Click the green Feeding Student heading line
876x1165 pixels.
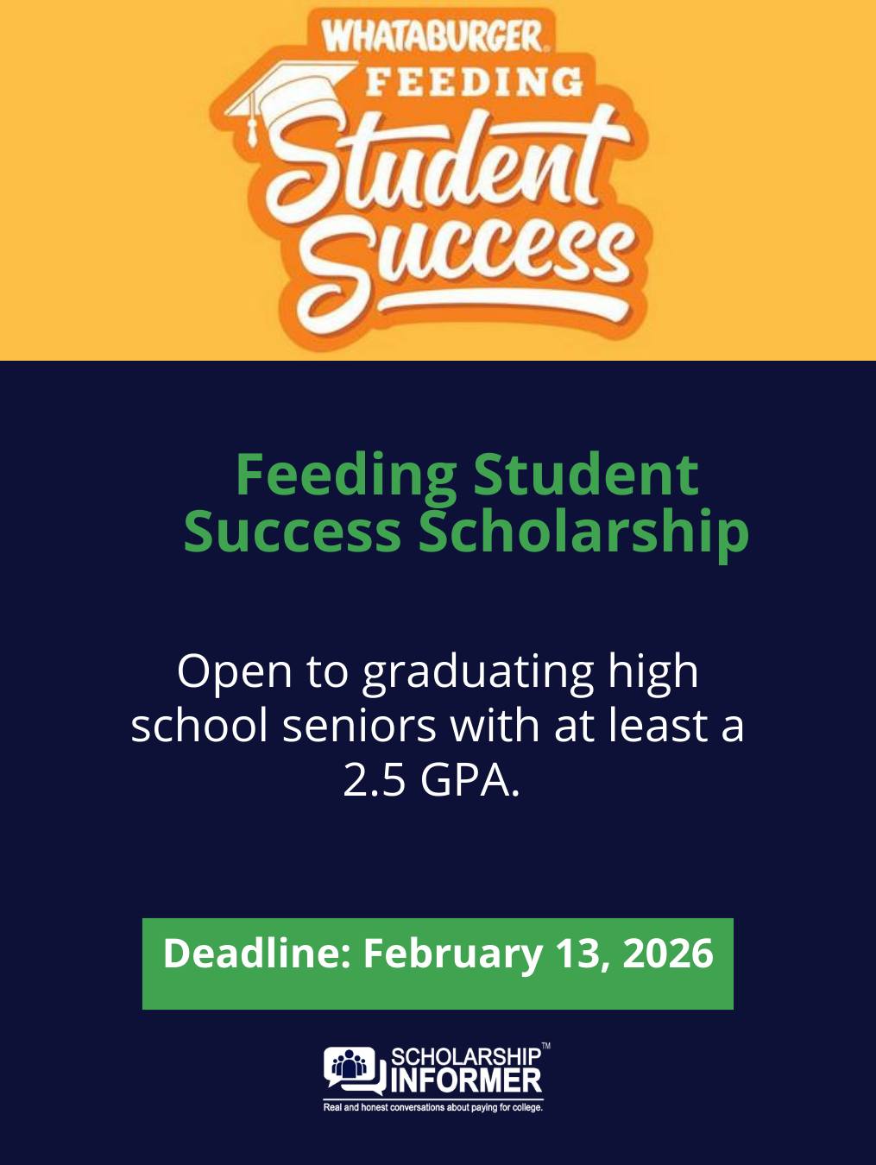pos(466,475)
